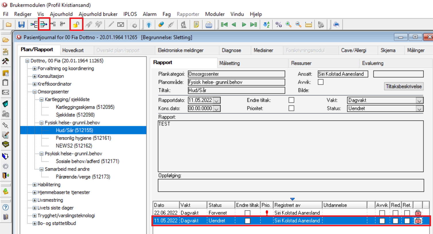Open the Rapportdato date dropdown
This screenshot has height=234, width=433.
[217, 100]
